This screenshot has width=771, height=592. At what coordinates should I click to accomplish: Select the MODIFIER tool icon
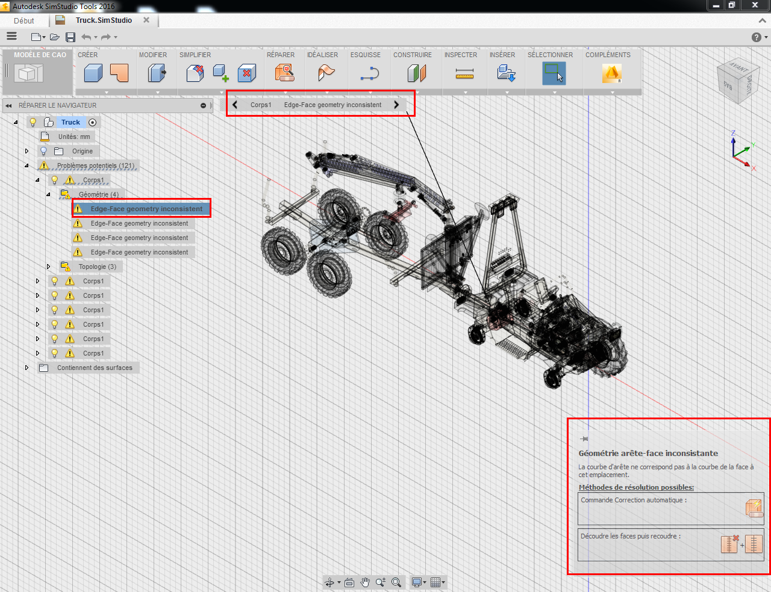pyautogui.click(x=157, y=73)
